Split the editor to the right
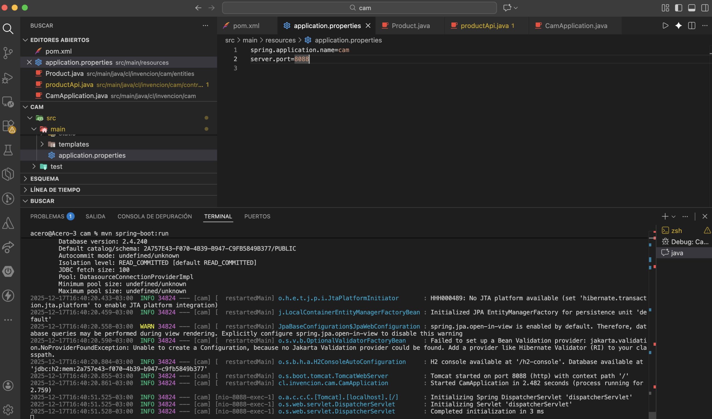This screenshot has height=419, width=712. 692,26
